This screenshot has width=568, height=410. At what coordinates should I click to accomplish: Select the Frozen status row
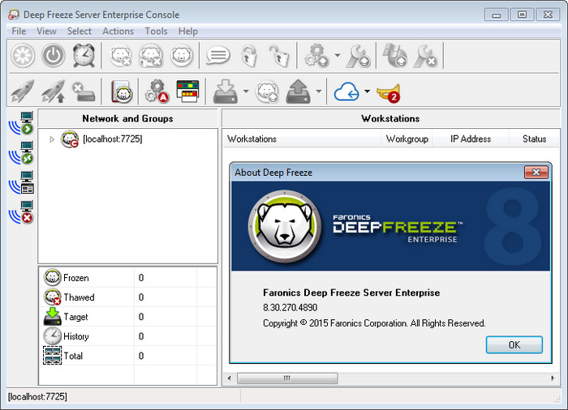pos(127,278)
